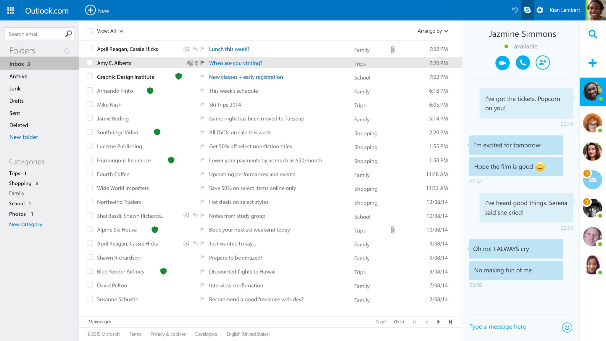Screen dimensions: 606x341
Task: Flag the email from Mike Nash
Action: [x=203, y=104]
